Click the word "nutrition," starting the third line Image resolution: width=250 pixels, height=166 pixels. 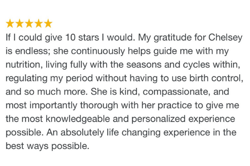pyautogui.click(x=24, y=65)
